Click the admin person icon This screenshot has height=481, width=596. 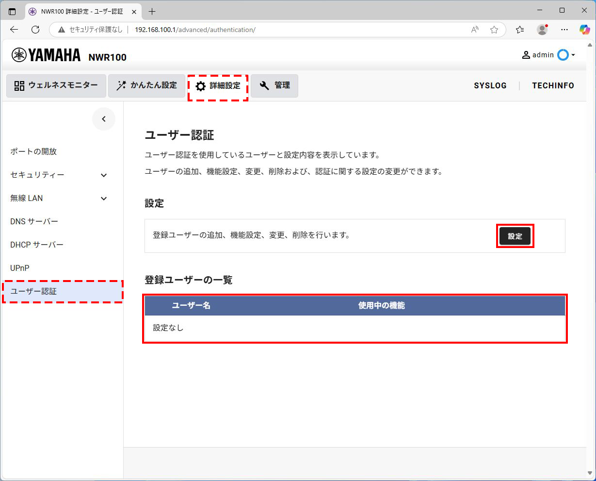point(526,55)
